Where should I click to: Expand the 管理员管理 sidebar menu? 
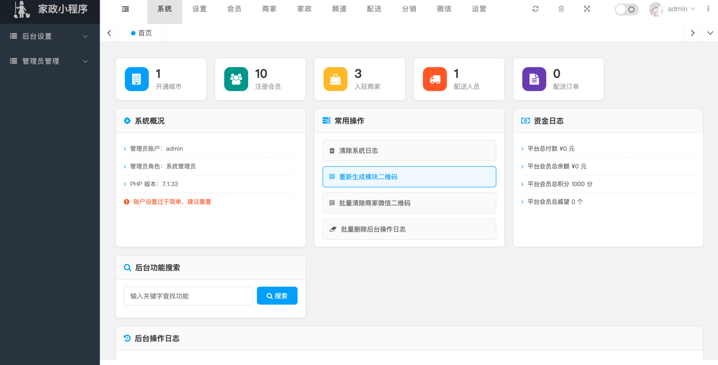coord(50,61)
